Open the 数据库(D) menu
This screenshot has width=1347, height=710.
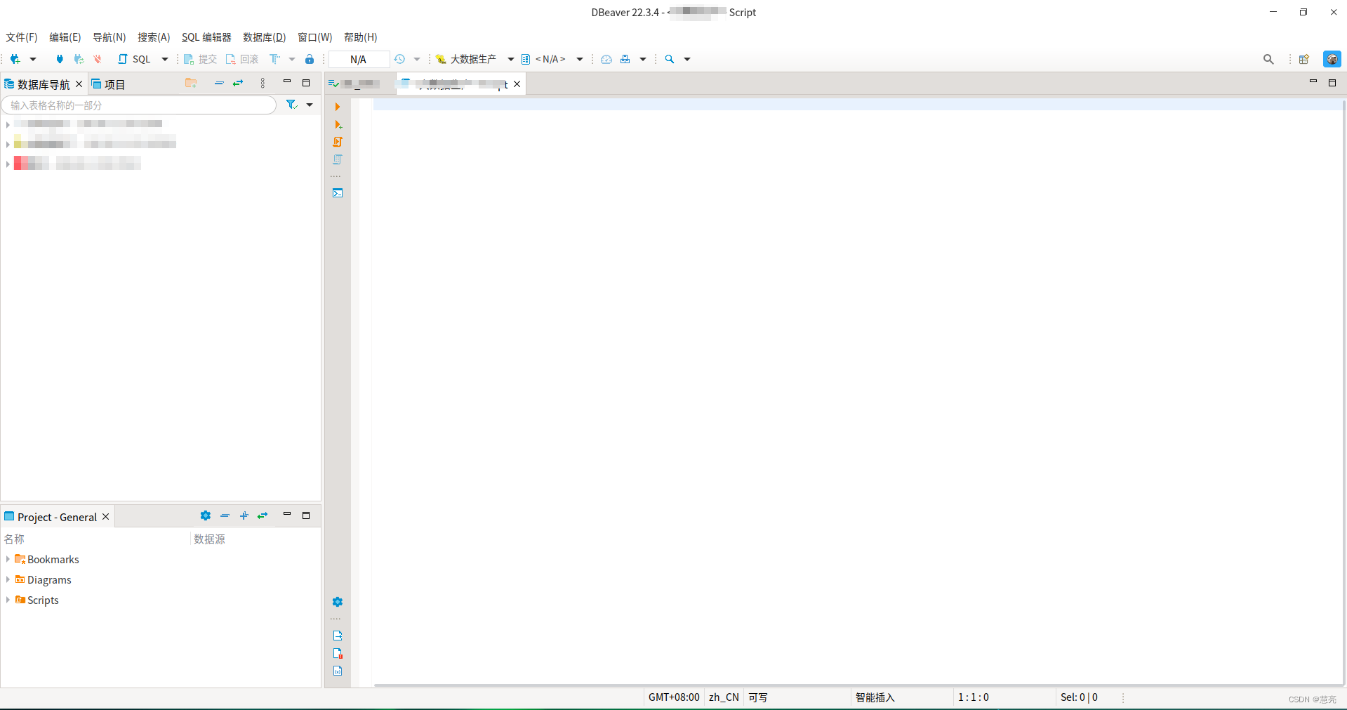pyautogui.click(x=263, y=37)
